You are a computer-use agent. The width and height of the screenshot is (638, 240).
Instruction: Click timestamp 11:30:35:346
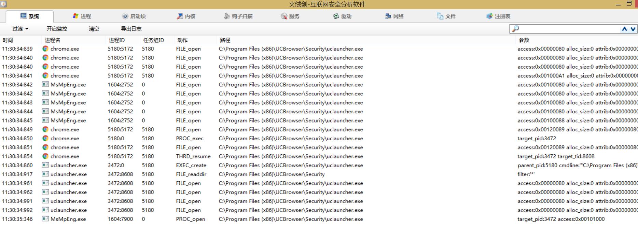pyautogui.click(x=17, y=219)
